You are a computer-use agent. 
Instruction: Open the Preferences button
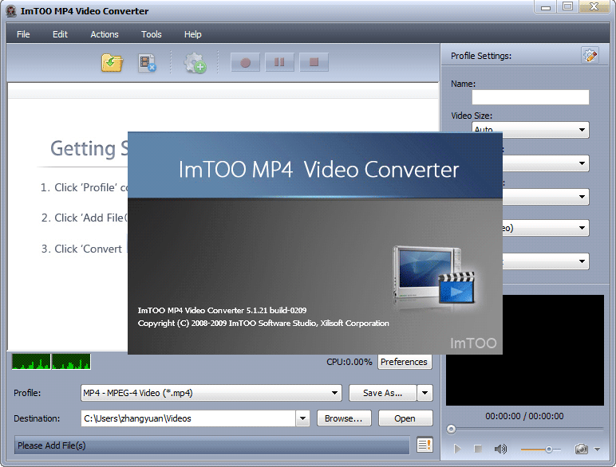(x=405, y=362)
